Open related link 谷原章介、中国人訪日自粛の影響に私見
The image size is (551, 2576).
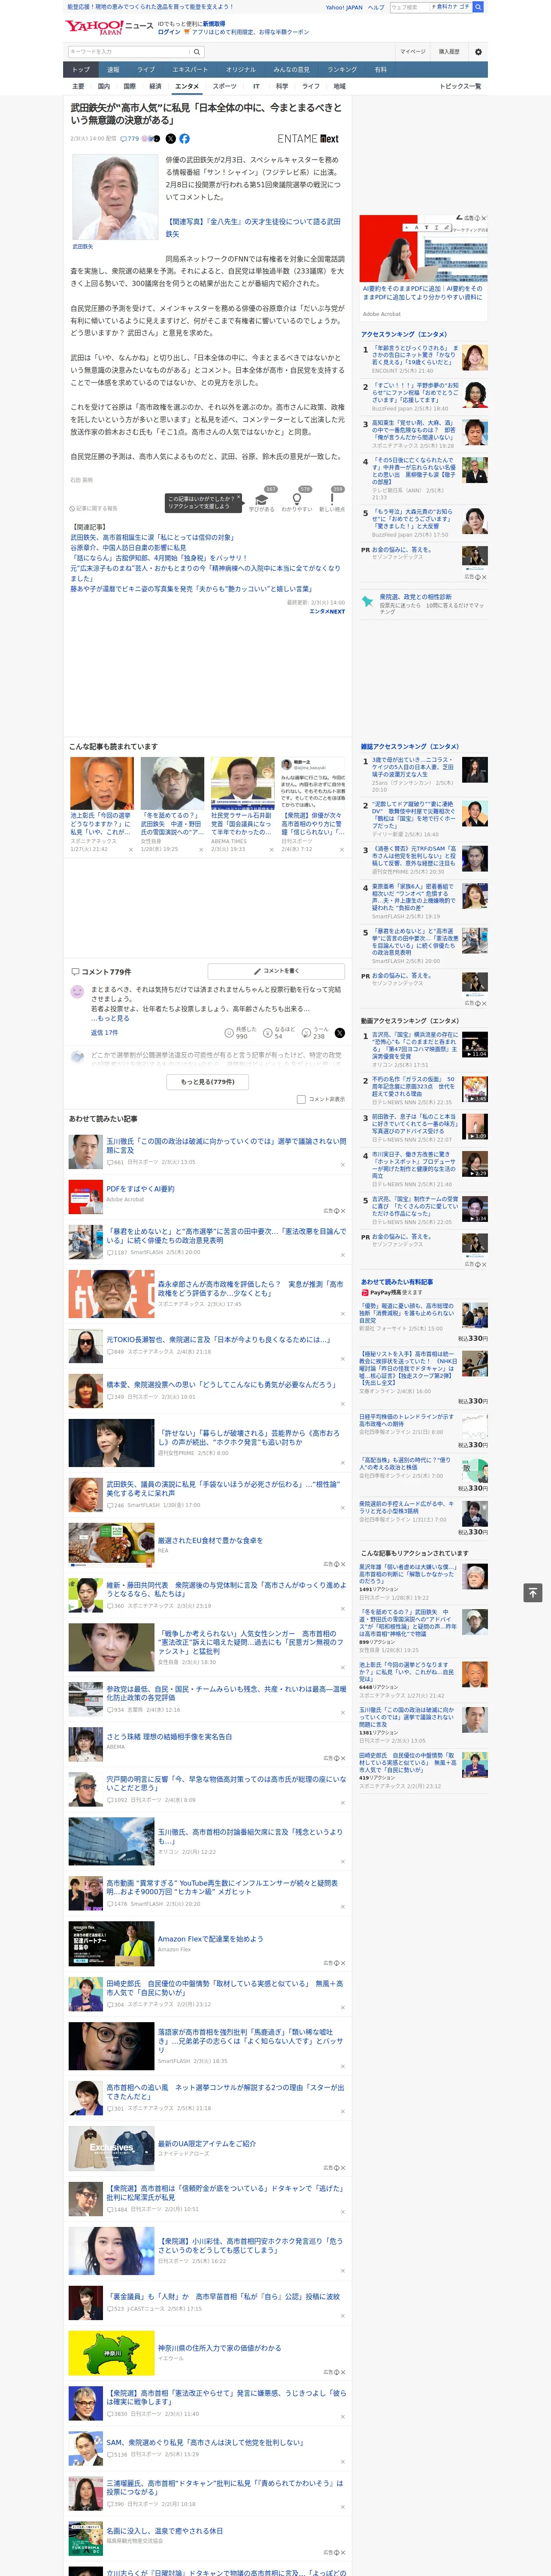pos(128,548)
